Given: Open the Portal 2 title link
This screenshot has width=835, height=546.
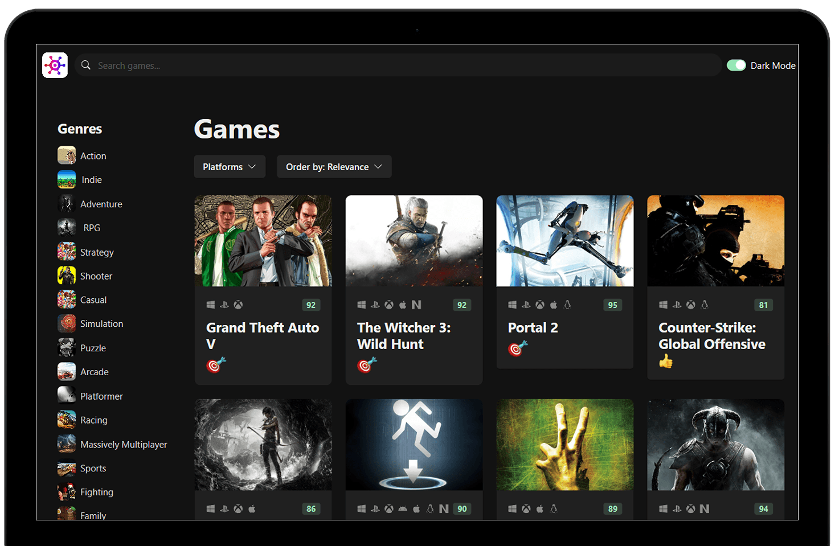Looking at the screenshot, I should 533,327.
